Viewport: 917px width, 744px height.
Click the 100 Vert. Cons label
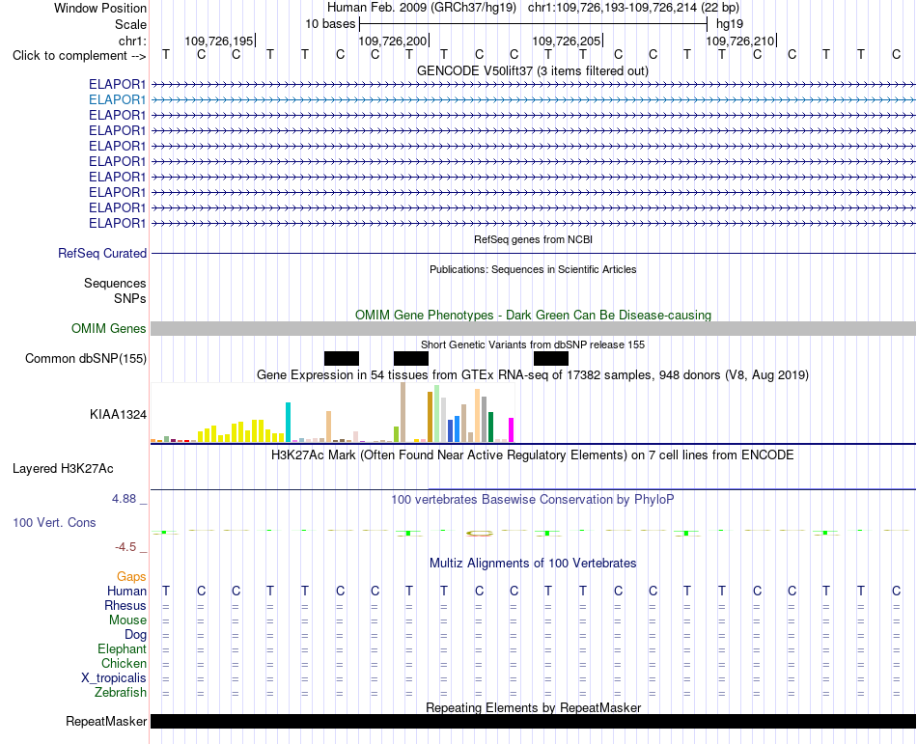[x=54, y=522]
